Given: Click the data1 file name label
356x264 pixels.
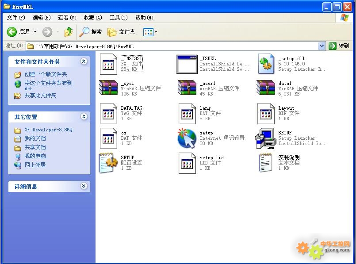Looking at the screenshot, I should [285, 83].
